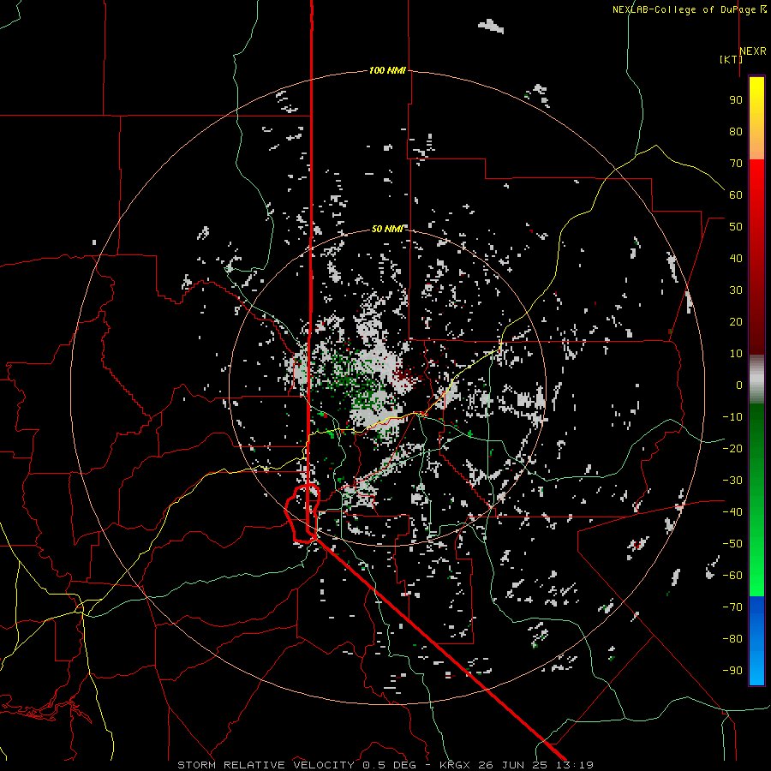Click the 60 value on velocity scale
Viewport: 771px width, 771px height.
(x=736, y=194)
